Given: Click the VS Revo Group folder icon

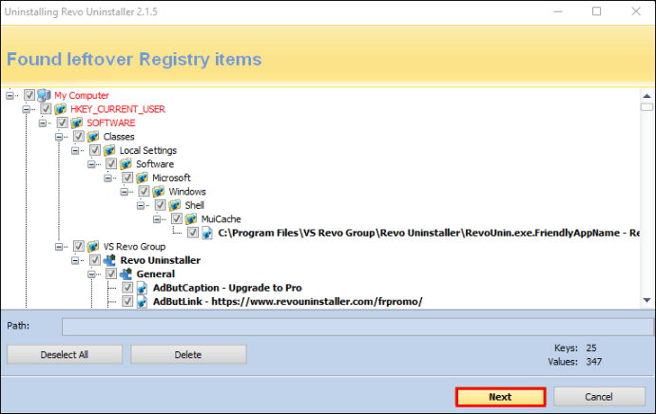Looking at the screenshot, I should [93, 247].
